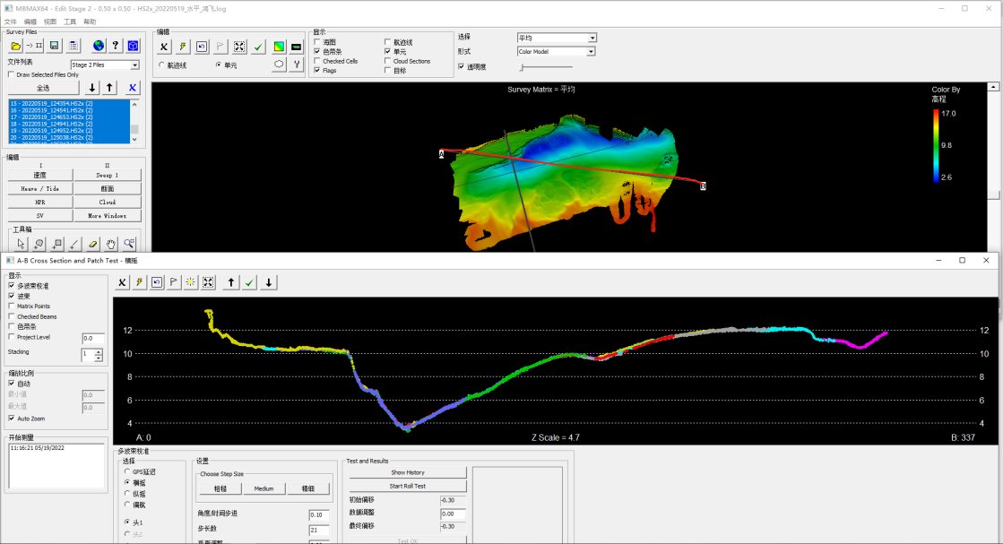Click the X reject icon in the 编辑 group
This screenshot has height=544, width=1003.
point(164,46)
